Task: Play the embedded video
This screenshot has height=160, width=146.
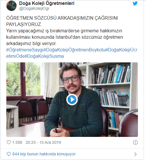Action: [72, 100]
